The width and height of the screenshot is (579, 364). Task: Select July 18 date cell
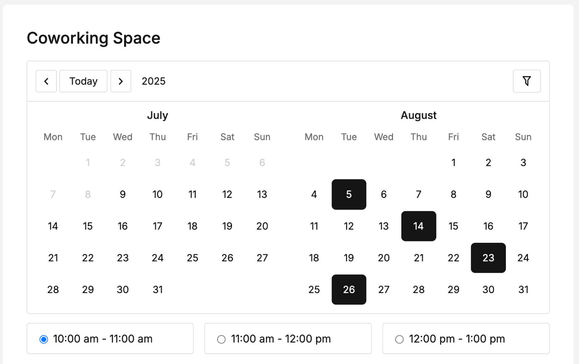coord(193,226)
